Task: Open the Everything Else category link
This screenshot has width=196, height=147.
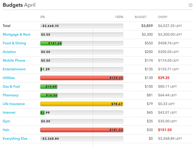Action: pos(15,139)
